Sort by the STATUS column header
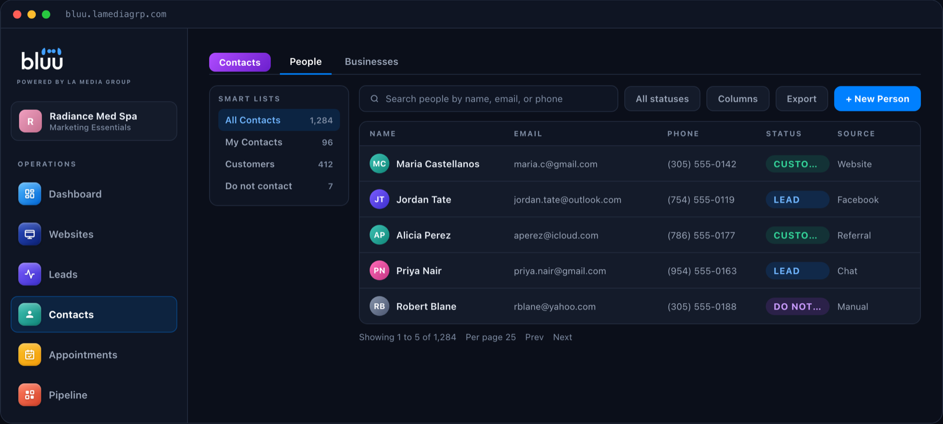Viewport: 943px width, 424px height. tap(784, 134)
